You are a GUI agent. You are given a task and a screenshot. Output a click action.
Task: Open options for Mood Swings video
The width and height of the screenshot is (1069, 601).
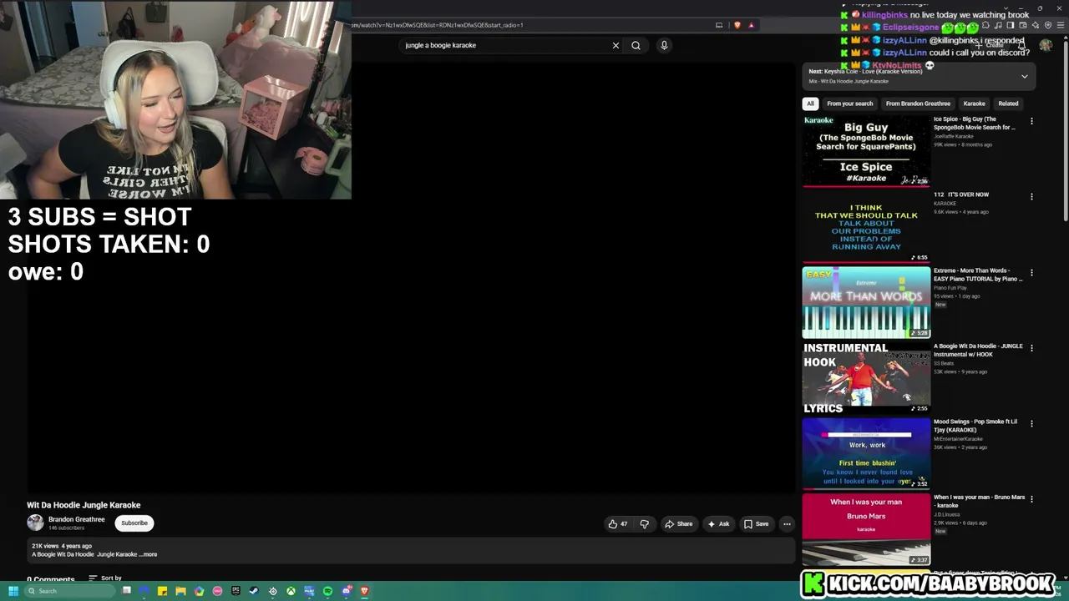pos(1031,424)
